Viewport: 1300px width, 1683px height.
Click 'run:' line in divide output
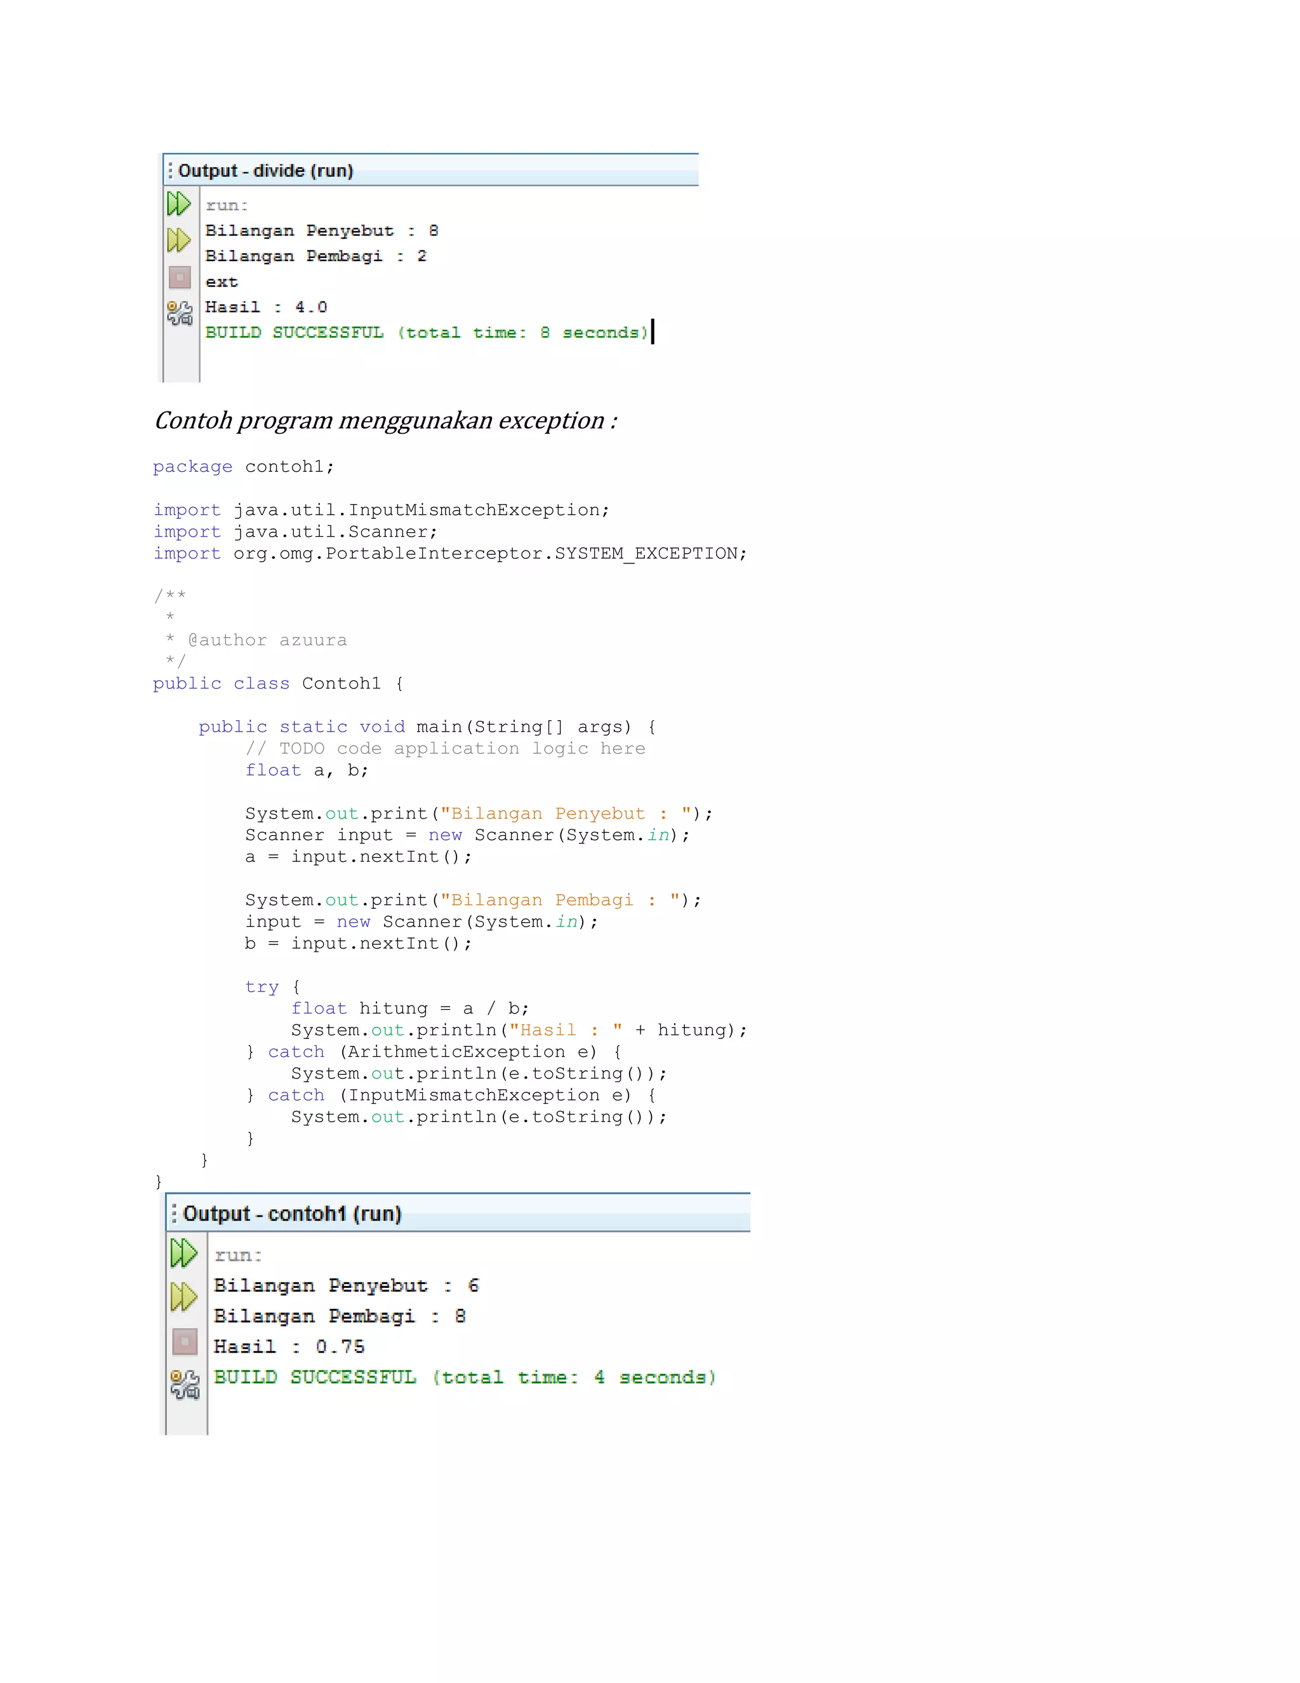(227, 206)
